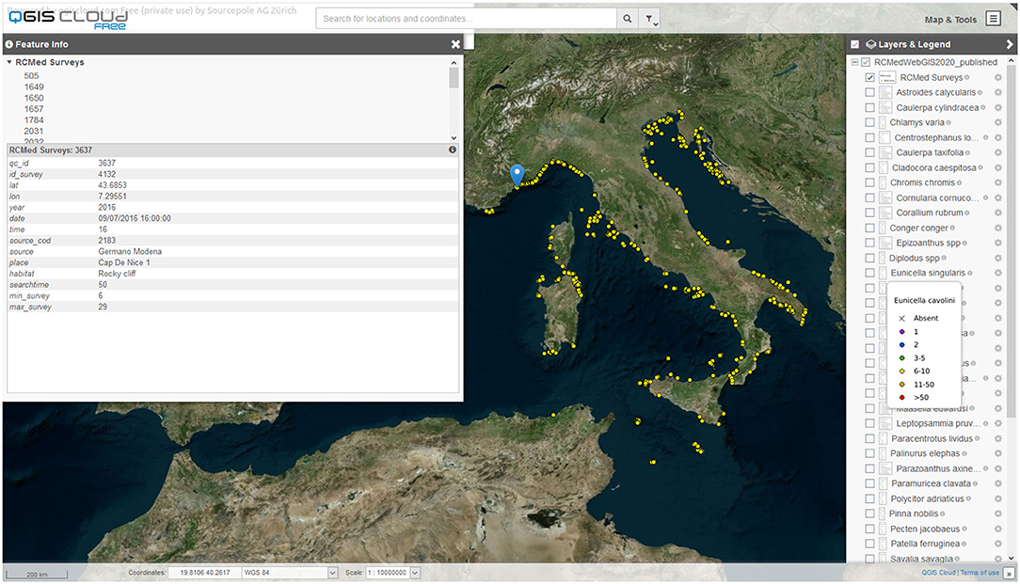1020x584 pixels.
Task: Click the layers list scroll-down arrow
Action: (x=1011, y=558)
